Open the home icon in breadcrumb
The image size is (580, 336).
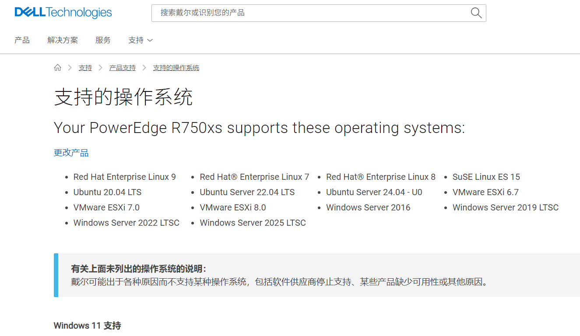coord(57,68)
